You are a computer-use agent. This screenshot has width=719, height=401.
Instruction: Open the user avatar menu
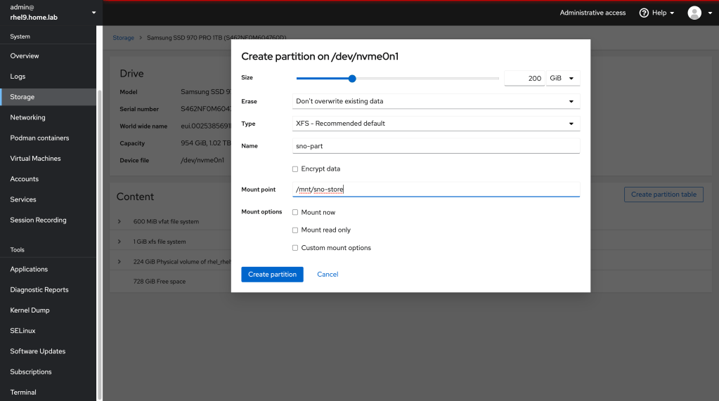[x=694, y=13]
